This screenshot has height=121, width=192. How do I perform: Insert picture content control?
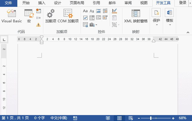click(x=99, y=11)
